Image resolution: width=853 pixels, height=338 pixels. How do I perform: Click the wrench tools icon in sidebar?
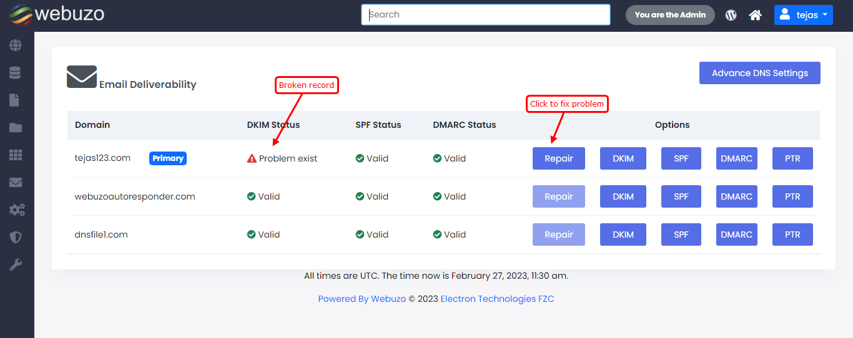point(15,265)
